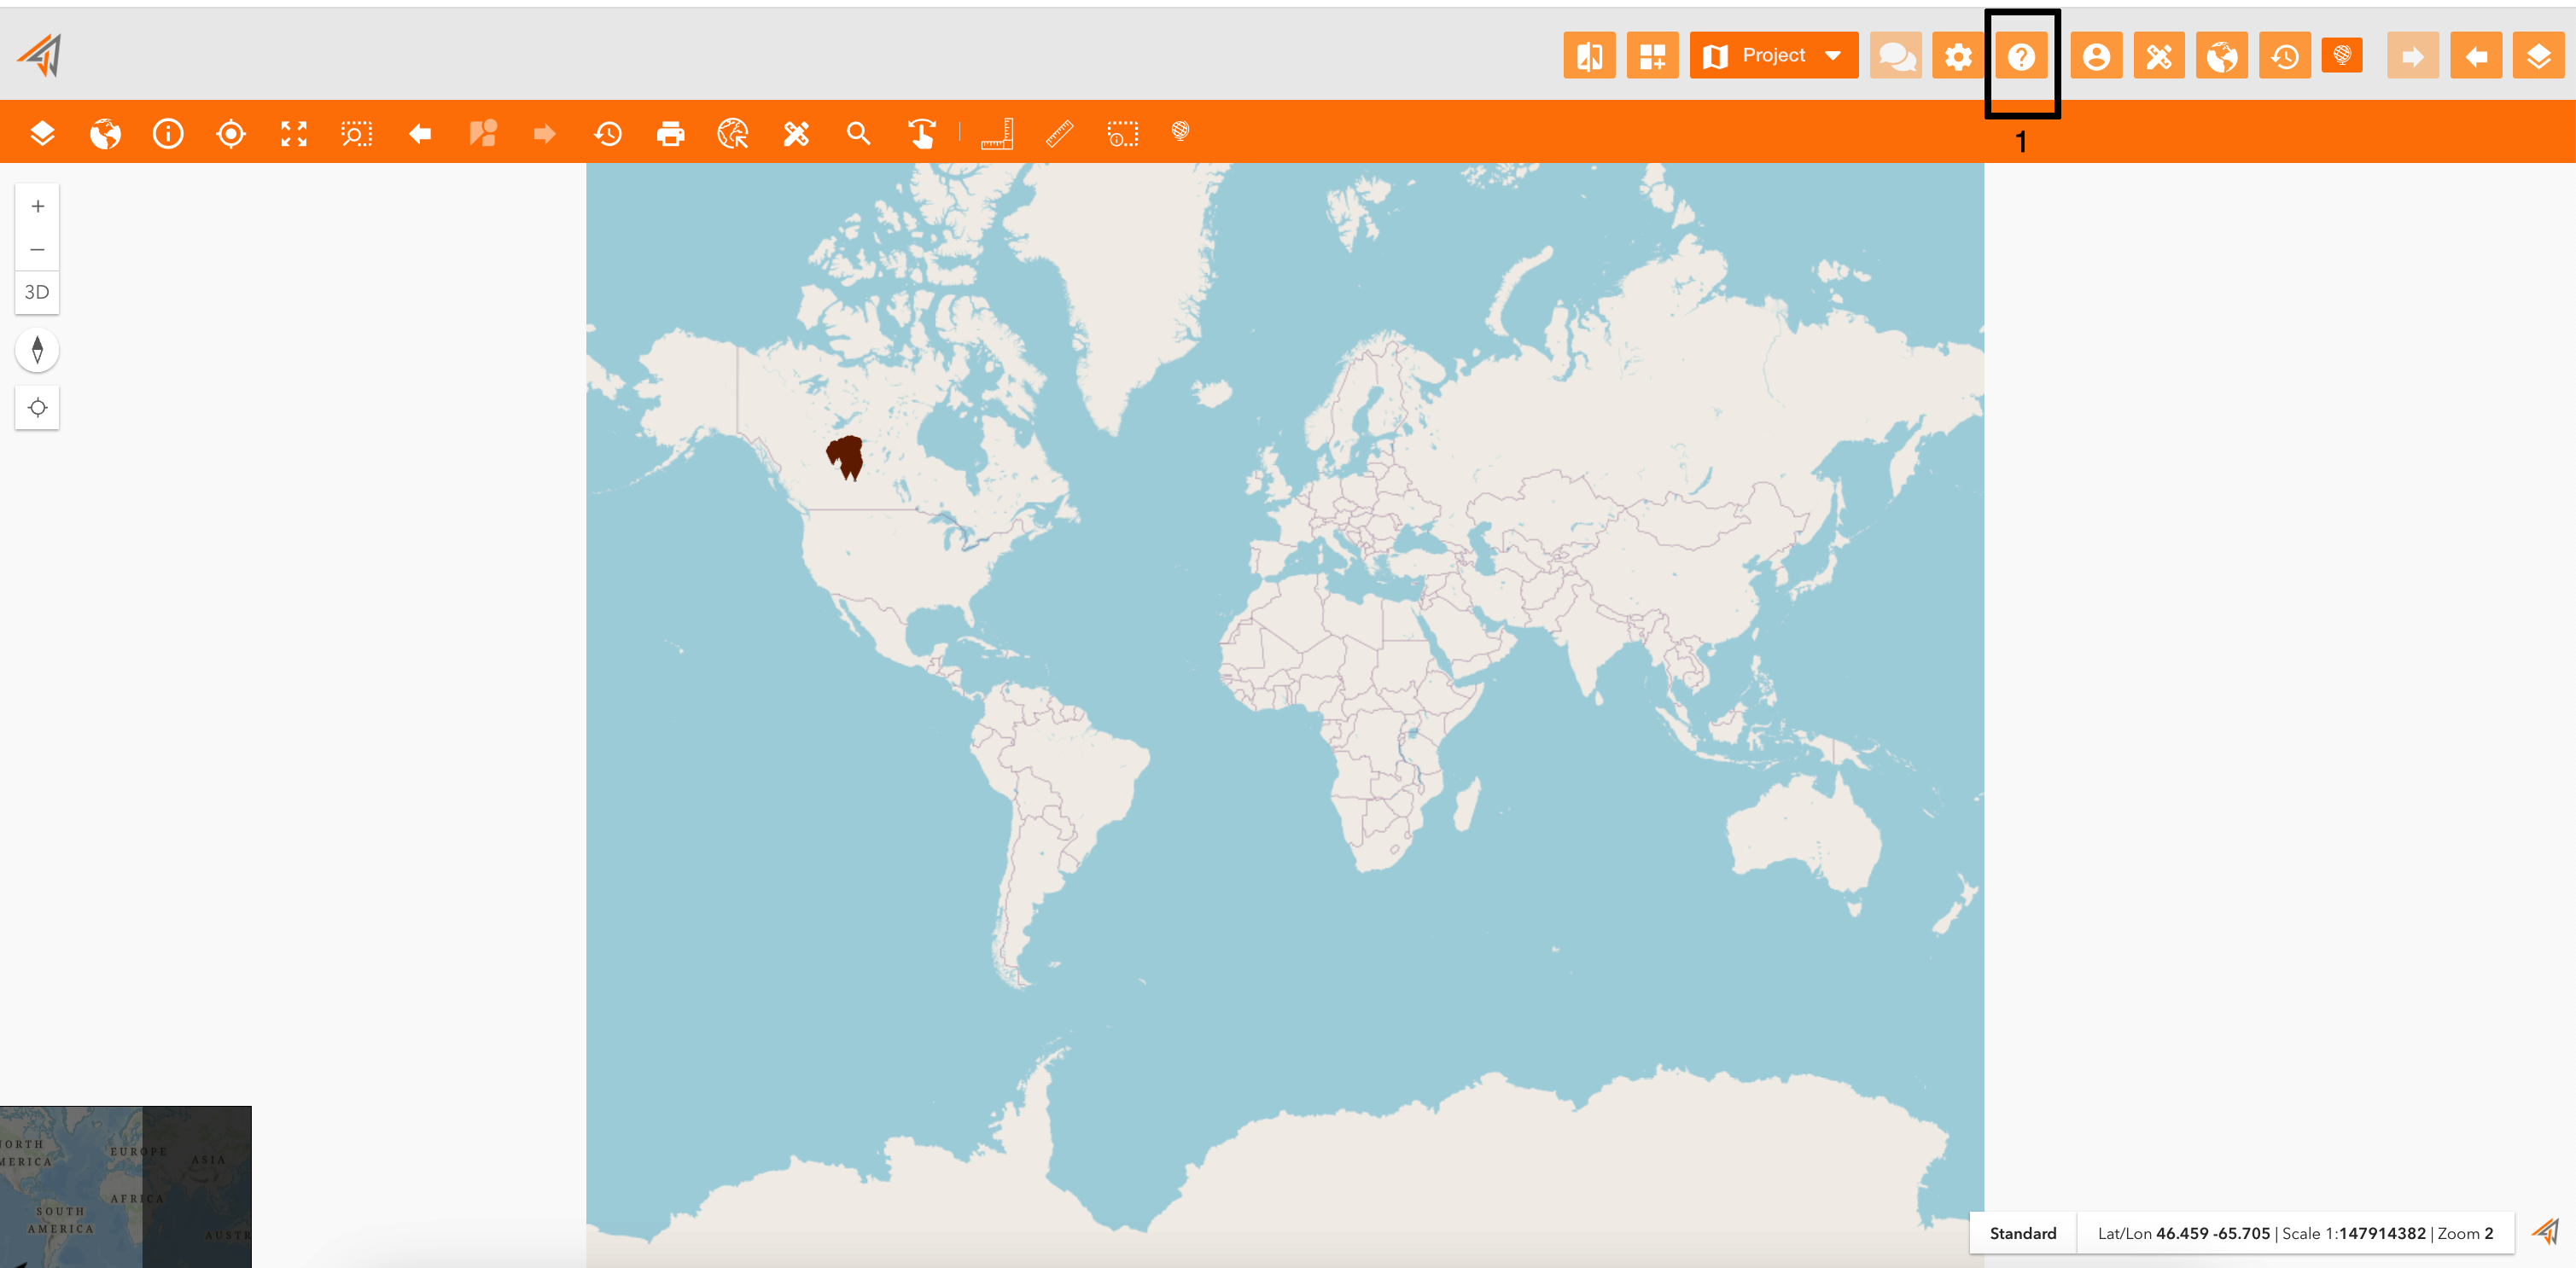Click the app logo at top left
The image size is (2576, 1268).
pos(40,55)
